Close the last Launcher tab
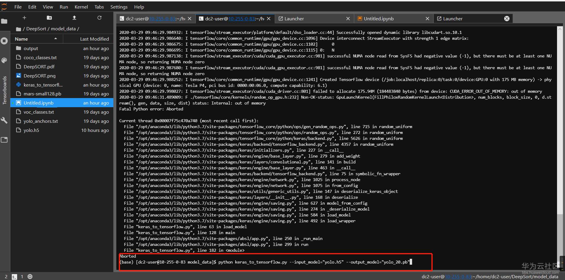This screenshot has height=280, width=565. click(507, 19)
